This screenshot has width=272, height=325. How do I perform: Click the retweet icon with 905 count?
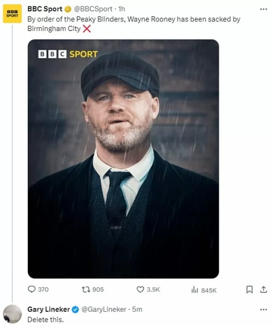[x=86, y=289]
